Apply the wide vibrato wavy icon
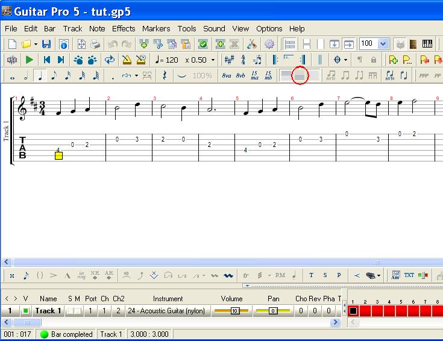This screenshot has width=443, height=341. [228, 275]
